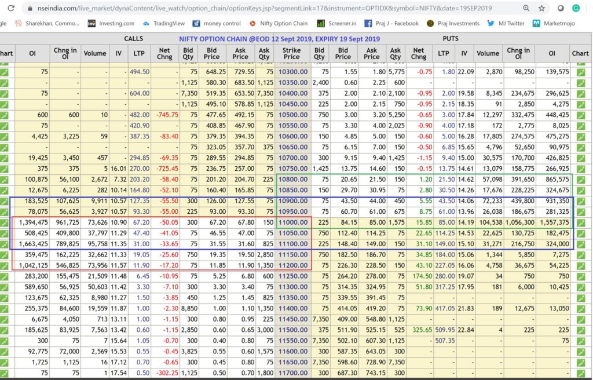Click calls LTP value 127.35
Viewport: 593px width, 380px height.
(140, 201)
